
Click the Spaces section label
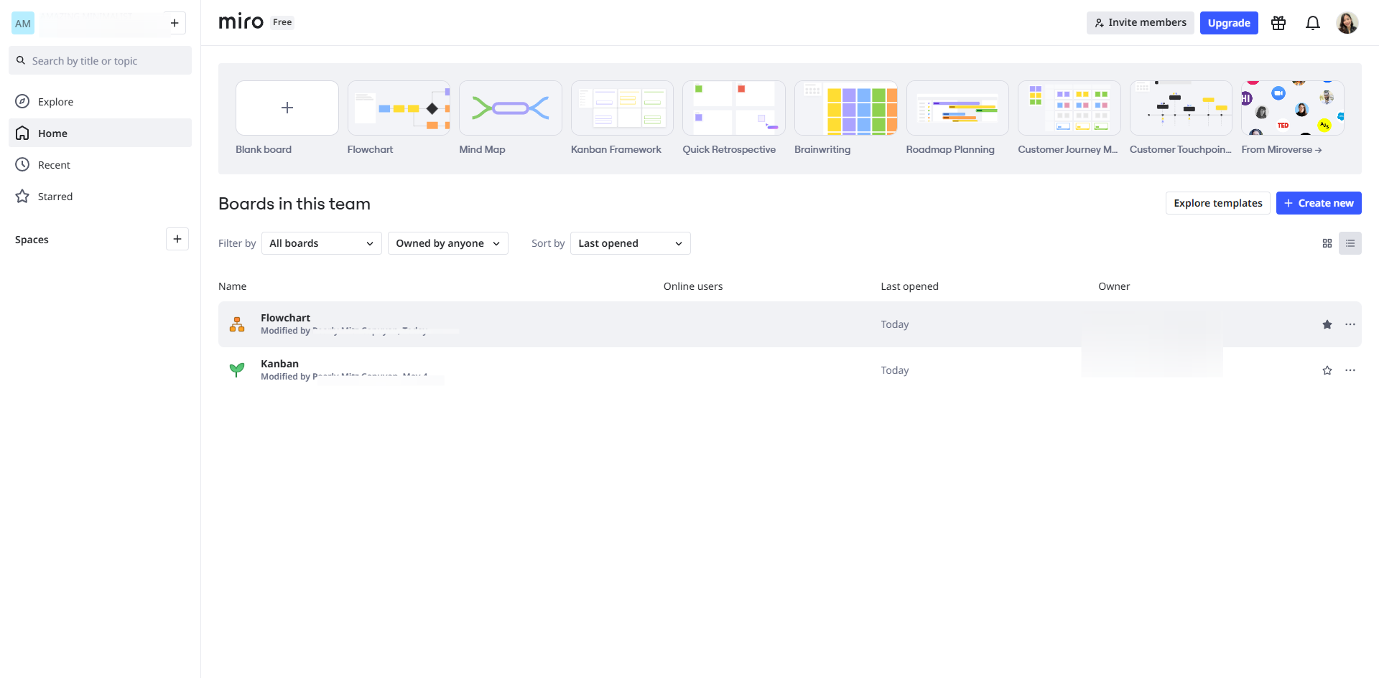[32, 240]
